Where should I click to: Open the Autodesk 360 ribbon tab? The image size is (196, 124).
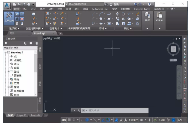coord(100,9)
